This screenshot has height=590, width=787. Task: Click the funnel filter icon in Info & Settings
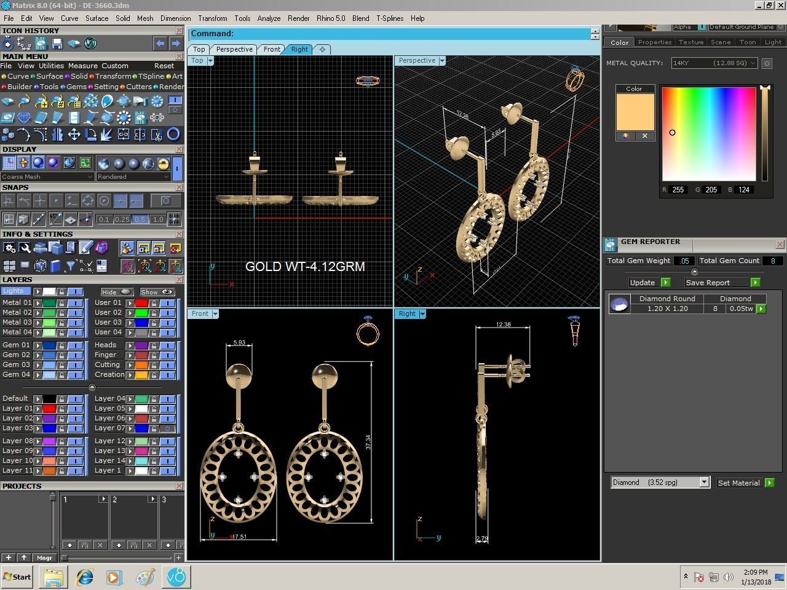(71, 265)
